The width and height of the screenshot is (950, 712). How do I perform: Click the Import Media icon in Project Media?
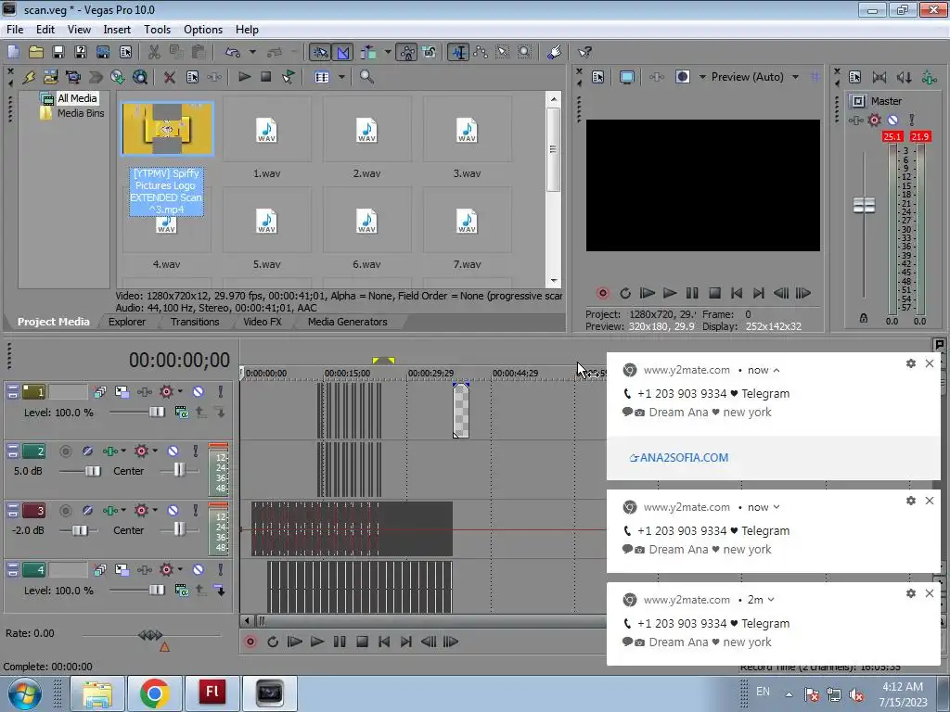pos(50,77)
